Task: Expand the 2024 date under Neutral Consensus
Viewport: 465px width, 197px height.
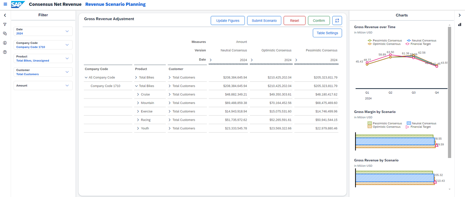Action: 211,60
